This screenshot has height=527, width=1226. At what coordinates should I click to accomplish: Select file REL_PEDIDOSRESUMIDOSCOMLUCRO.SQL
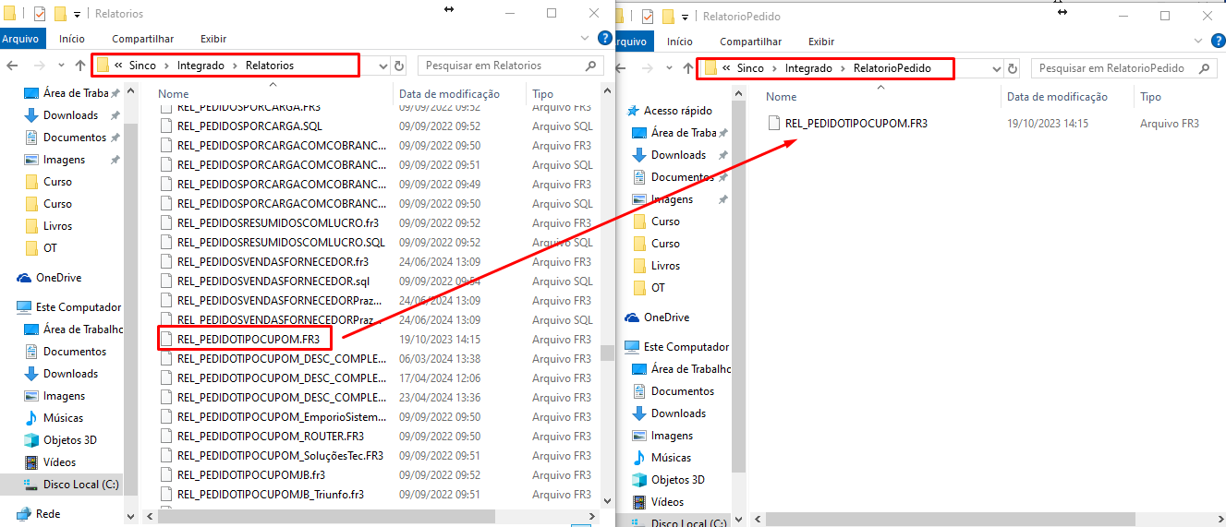coord(281,243)
